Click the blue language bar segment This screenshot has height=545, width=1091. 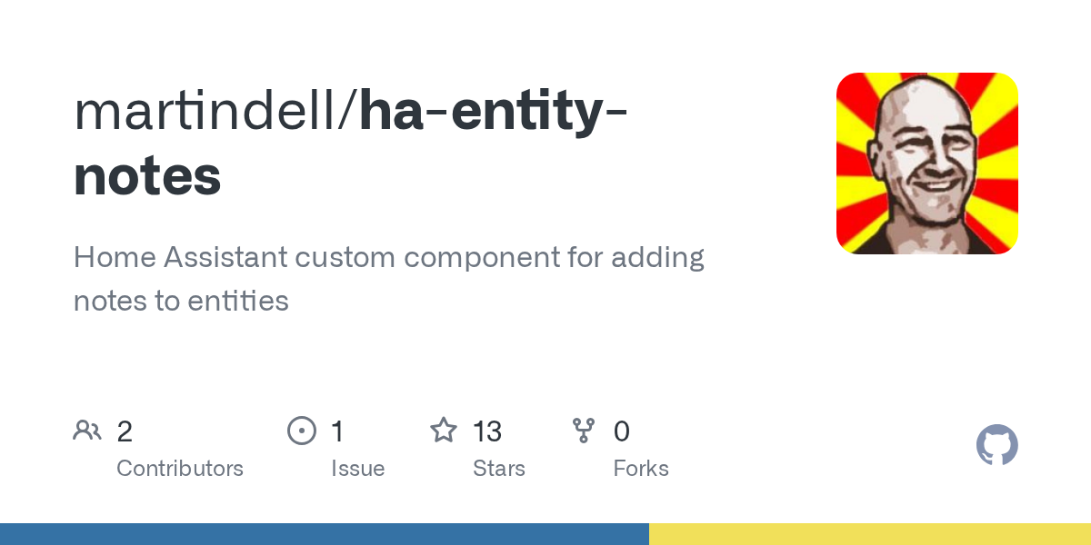pos(324,534)
